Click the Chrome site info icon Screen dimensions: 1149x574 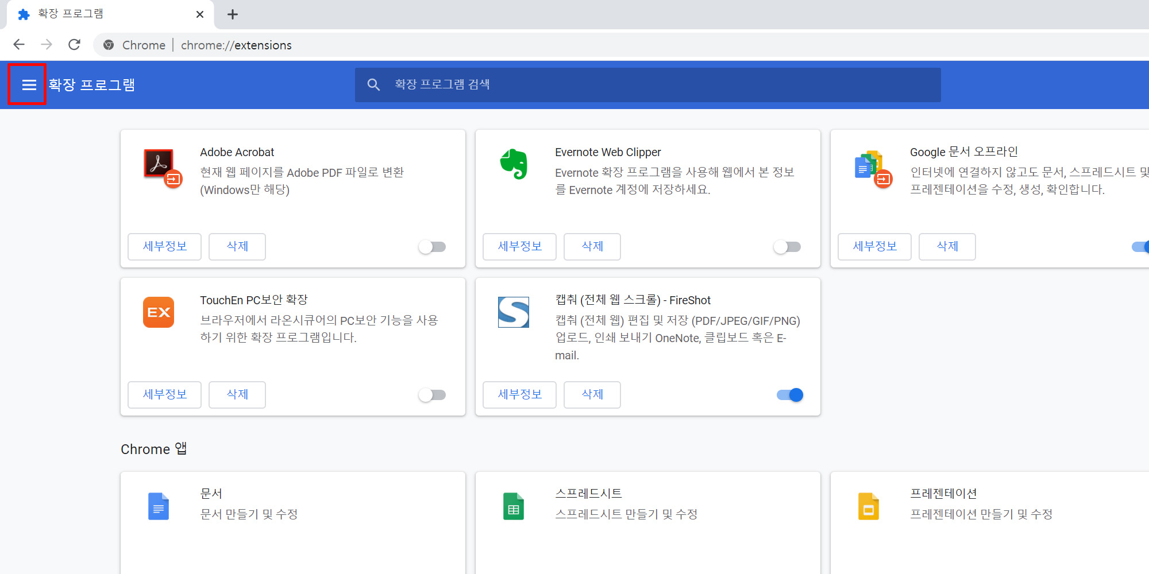tap(109, 45)
